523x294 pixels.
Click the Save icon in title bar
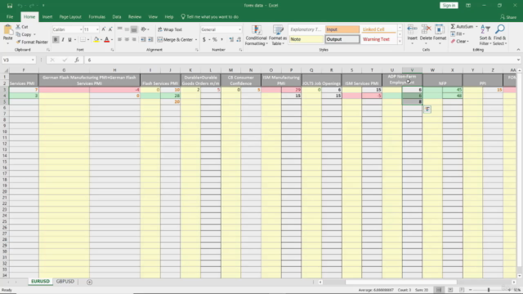10,6
